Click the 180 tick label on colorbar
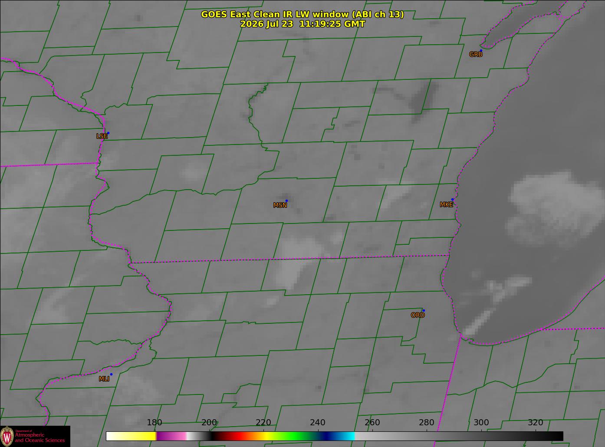Image resolution: width=605 pixels, height=447 pixels. point(155,422)
